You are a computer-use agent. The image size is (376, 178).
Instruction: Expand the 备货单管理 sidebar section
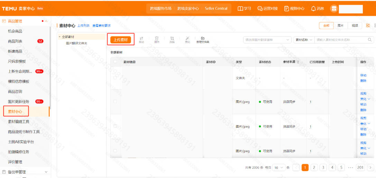[x=46, y=172]
